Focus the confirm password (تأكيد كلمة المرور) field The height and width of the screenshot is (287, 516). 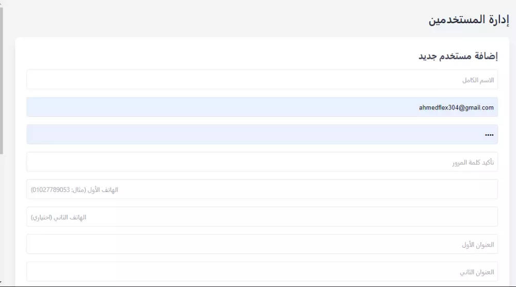262,162
